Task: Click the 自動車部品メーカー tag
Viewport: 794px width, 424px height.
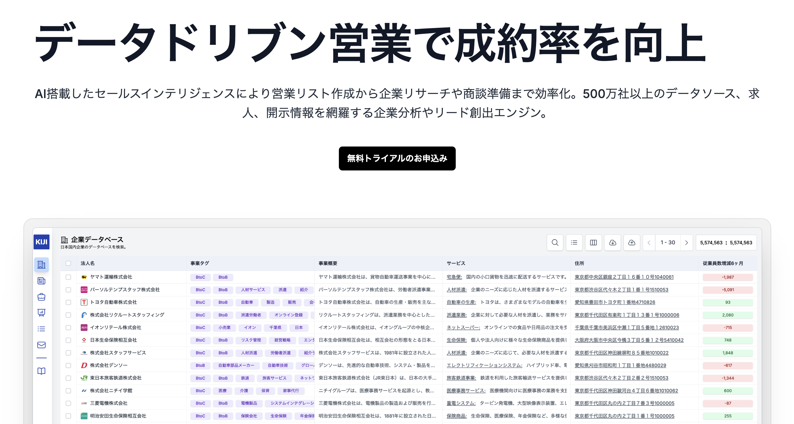Action: (x=236, y=365)
